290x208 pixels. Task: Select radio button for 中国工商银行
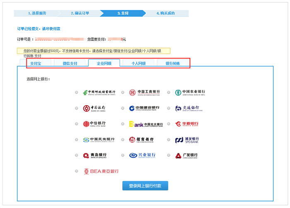click(x=123, y=92)
